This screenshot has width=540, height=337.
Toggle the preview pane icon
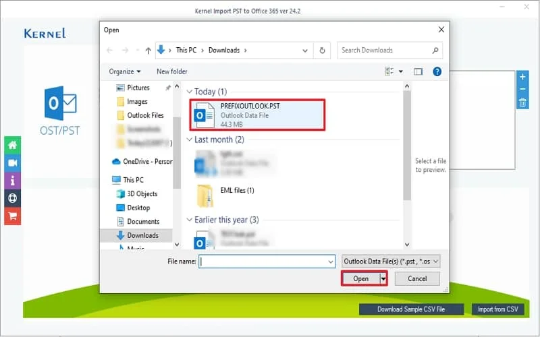click(418, 71)
